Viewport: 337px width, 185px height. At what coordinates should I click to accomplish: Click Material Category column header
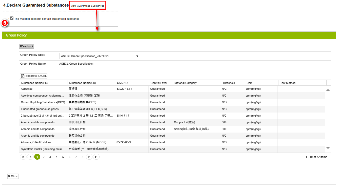coord(197,83)
